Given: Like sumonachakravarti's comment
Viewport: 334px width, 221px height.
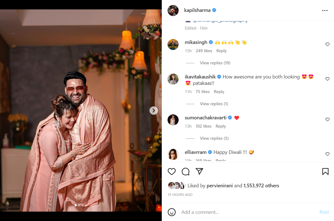Looking at the screenshot, I should click(327, 120).
